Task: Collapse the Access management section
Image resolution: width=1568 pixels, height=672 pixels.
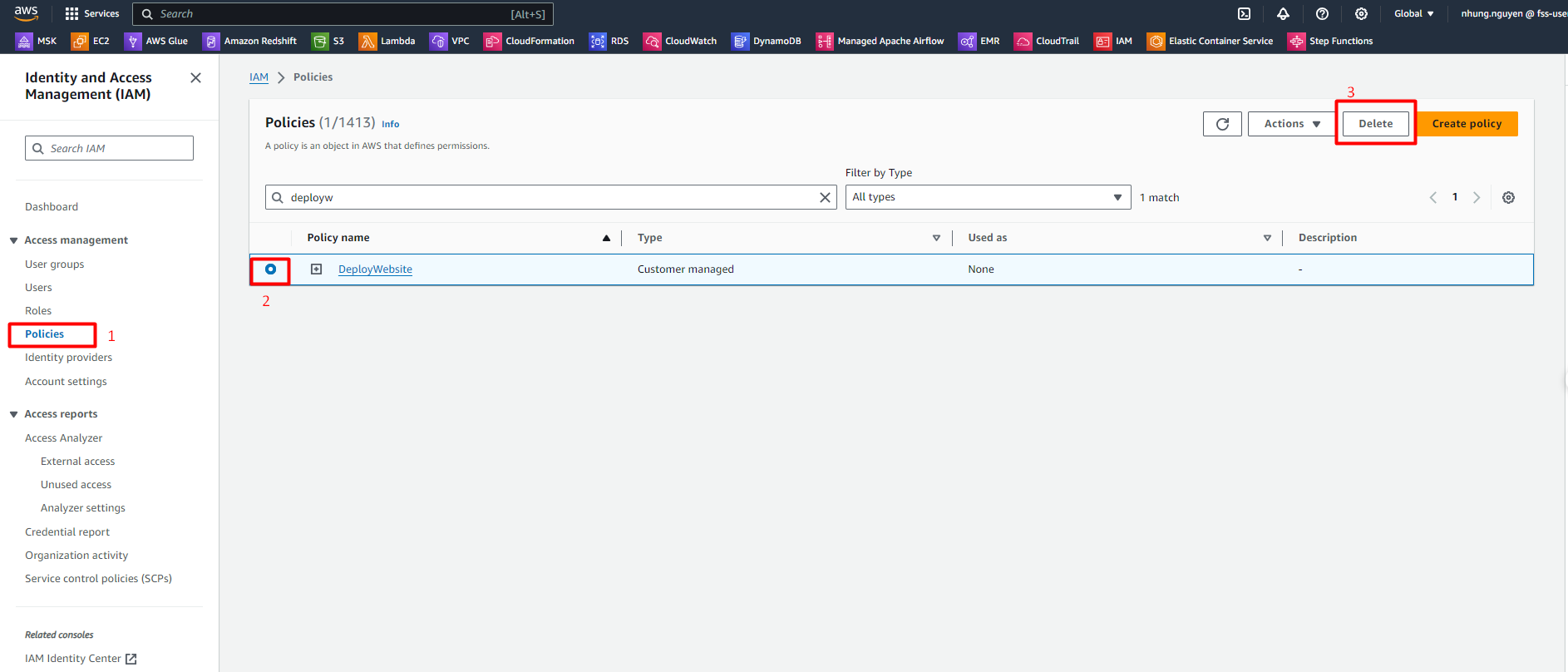Action: click(13, 240)
